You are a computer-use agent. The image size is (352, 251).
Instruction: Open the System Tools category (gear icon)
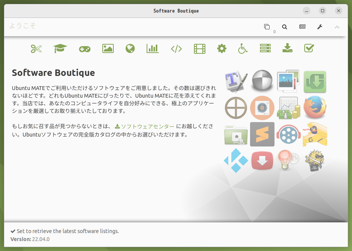coord(222,48)
